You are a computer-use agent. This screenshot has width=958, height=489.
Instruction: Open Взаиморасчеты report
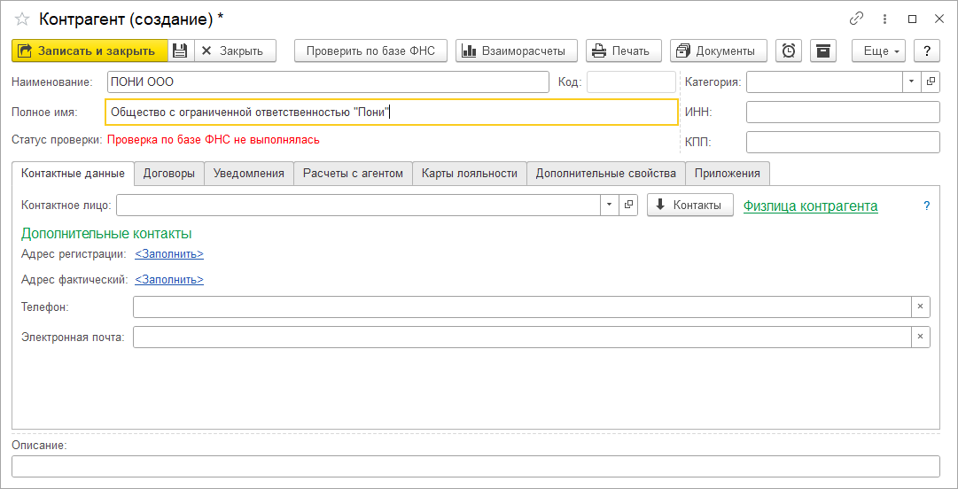[517, 50]
